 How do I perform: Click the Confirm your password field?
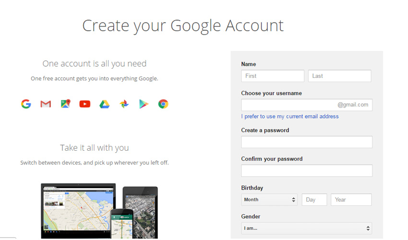[307, 170]
